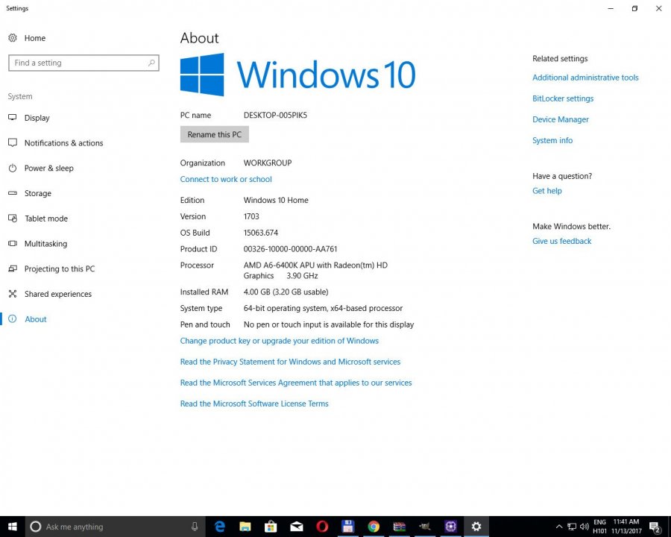
Task: Launch Opera browser from taskbar
Action: [x=322, y=527]
